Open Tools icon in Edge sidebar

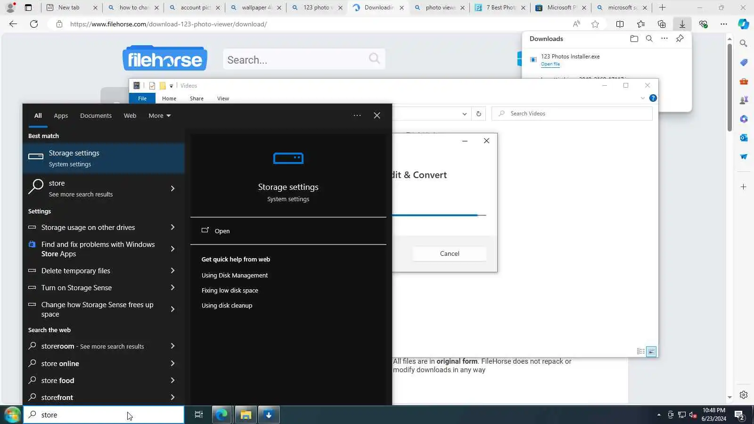(744, 81)
